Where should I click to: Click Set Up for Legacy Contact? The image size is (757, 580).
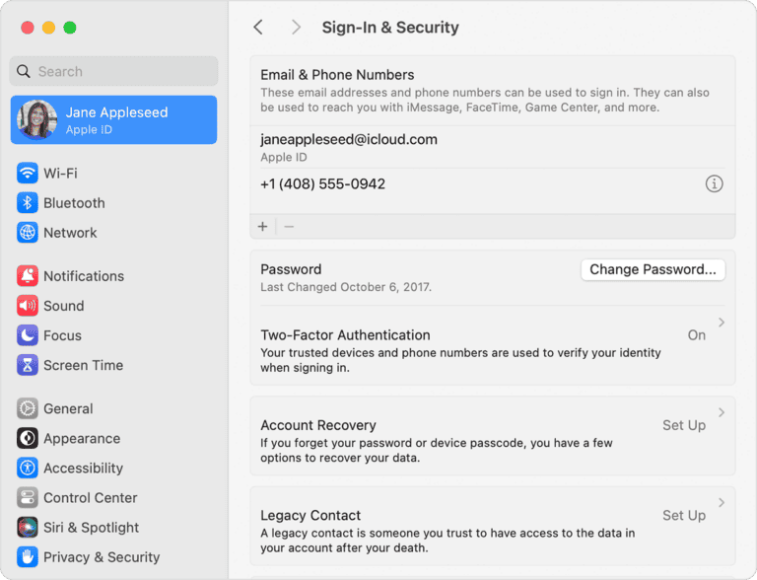(684, 516)
